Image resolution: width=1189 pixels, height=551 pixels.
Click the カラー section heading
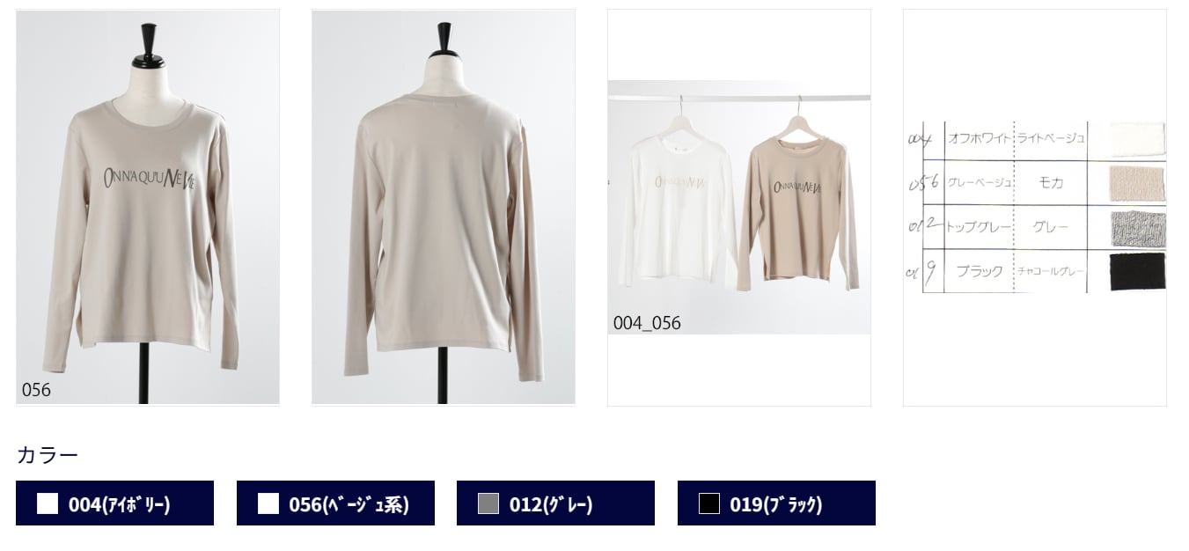click(48, 455)
